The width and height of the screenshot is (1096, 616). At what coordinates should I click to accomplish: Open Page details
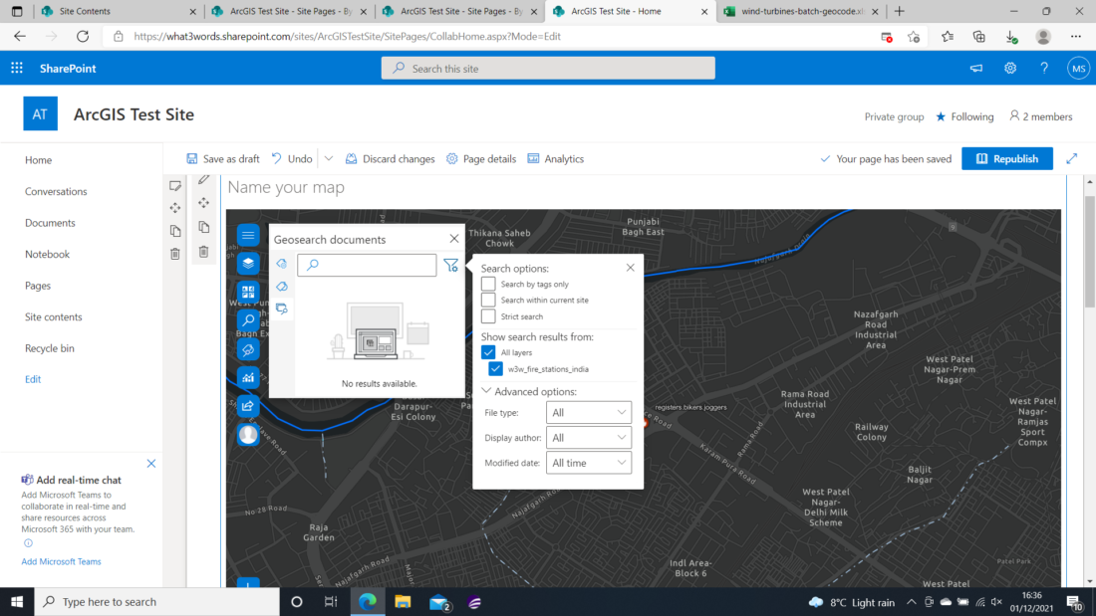(x=481, y=159)
